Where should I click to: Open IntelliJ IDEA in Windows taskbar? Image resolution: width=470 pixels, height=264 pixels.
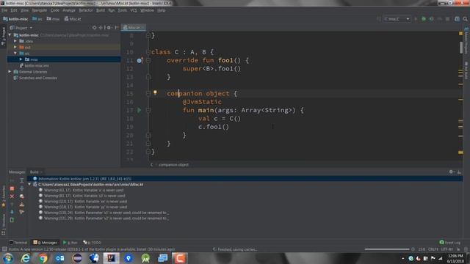pos(111,258)
